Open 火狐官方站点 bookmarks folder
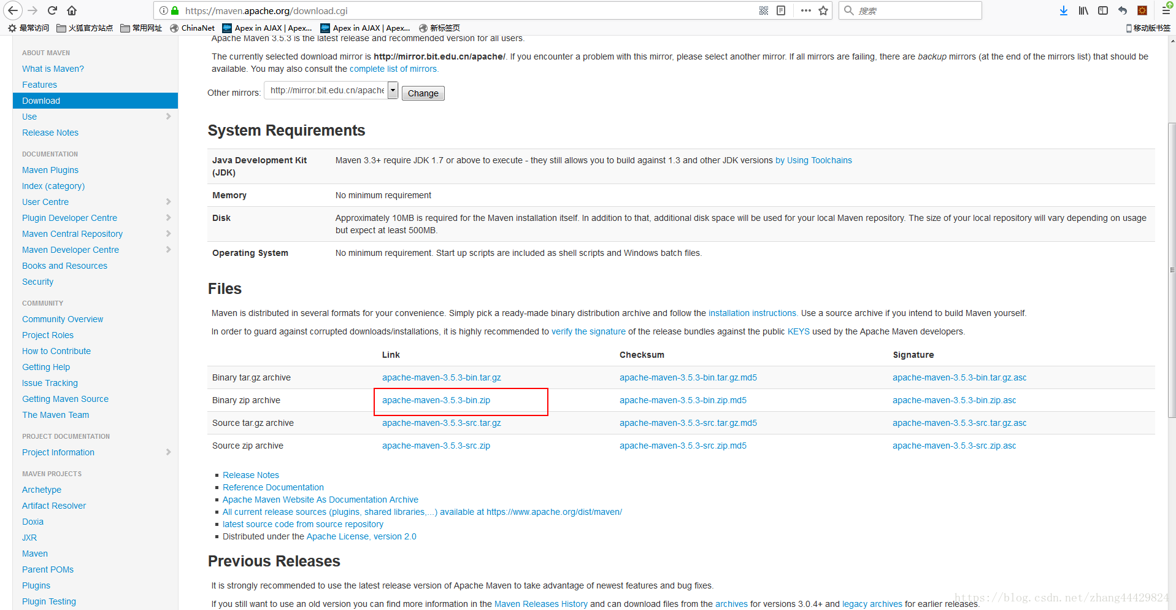Screen dimensions: 1176x610 coord(85,28)
